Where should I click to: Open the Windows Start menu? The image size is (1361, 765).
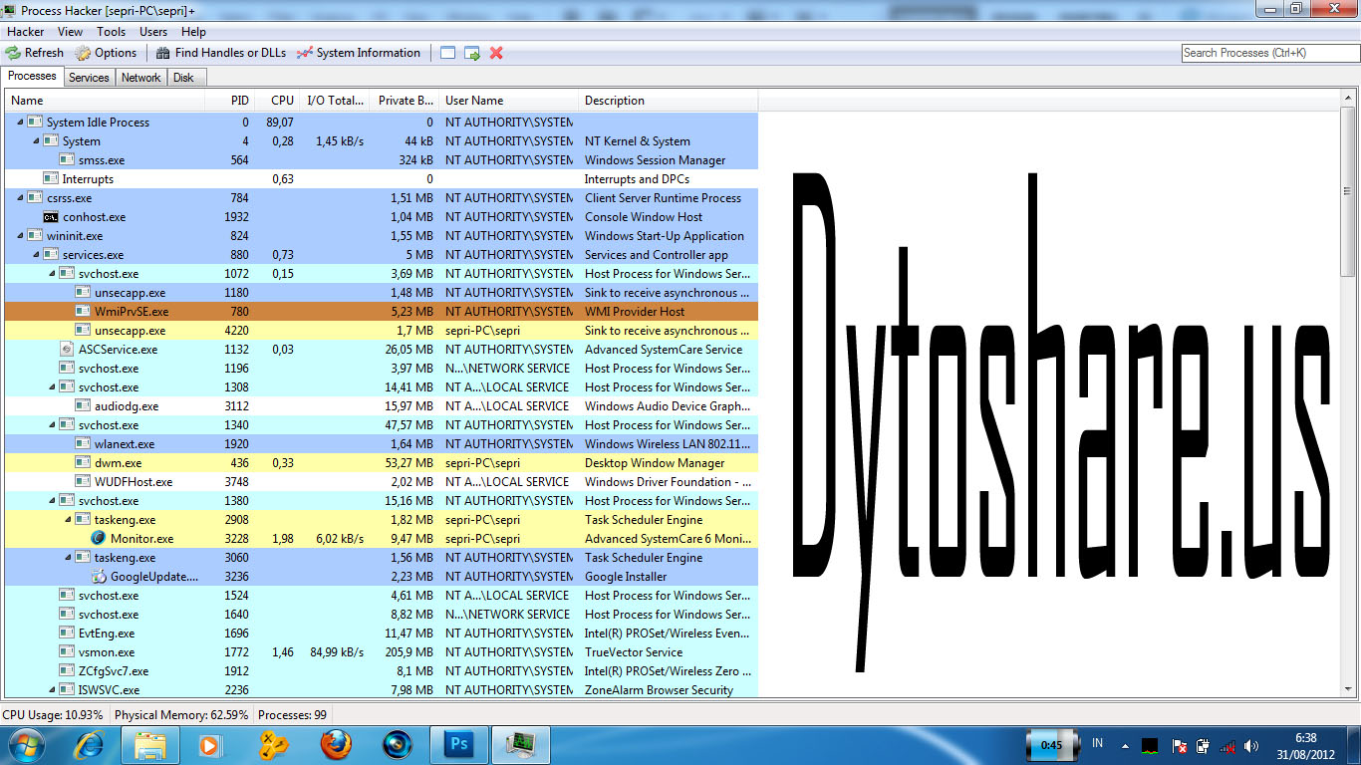[26, 745]
